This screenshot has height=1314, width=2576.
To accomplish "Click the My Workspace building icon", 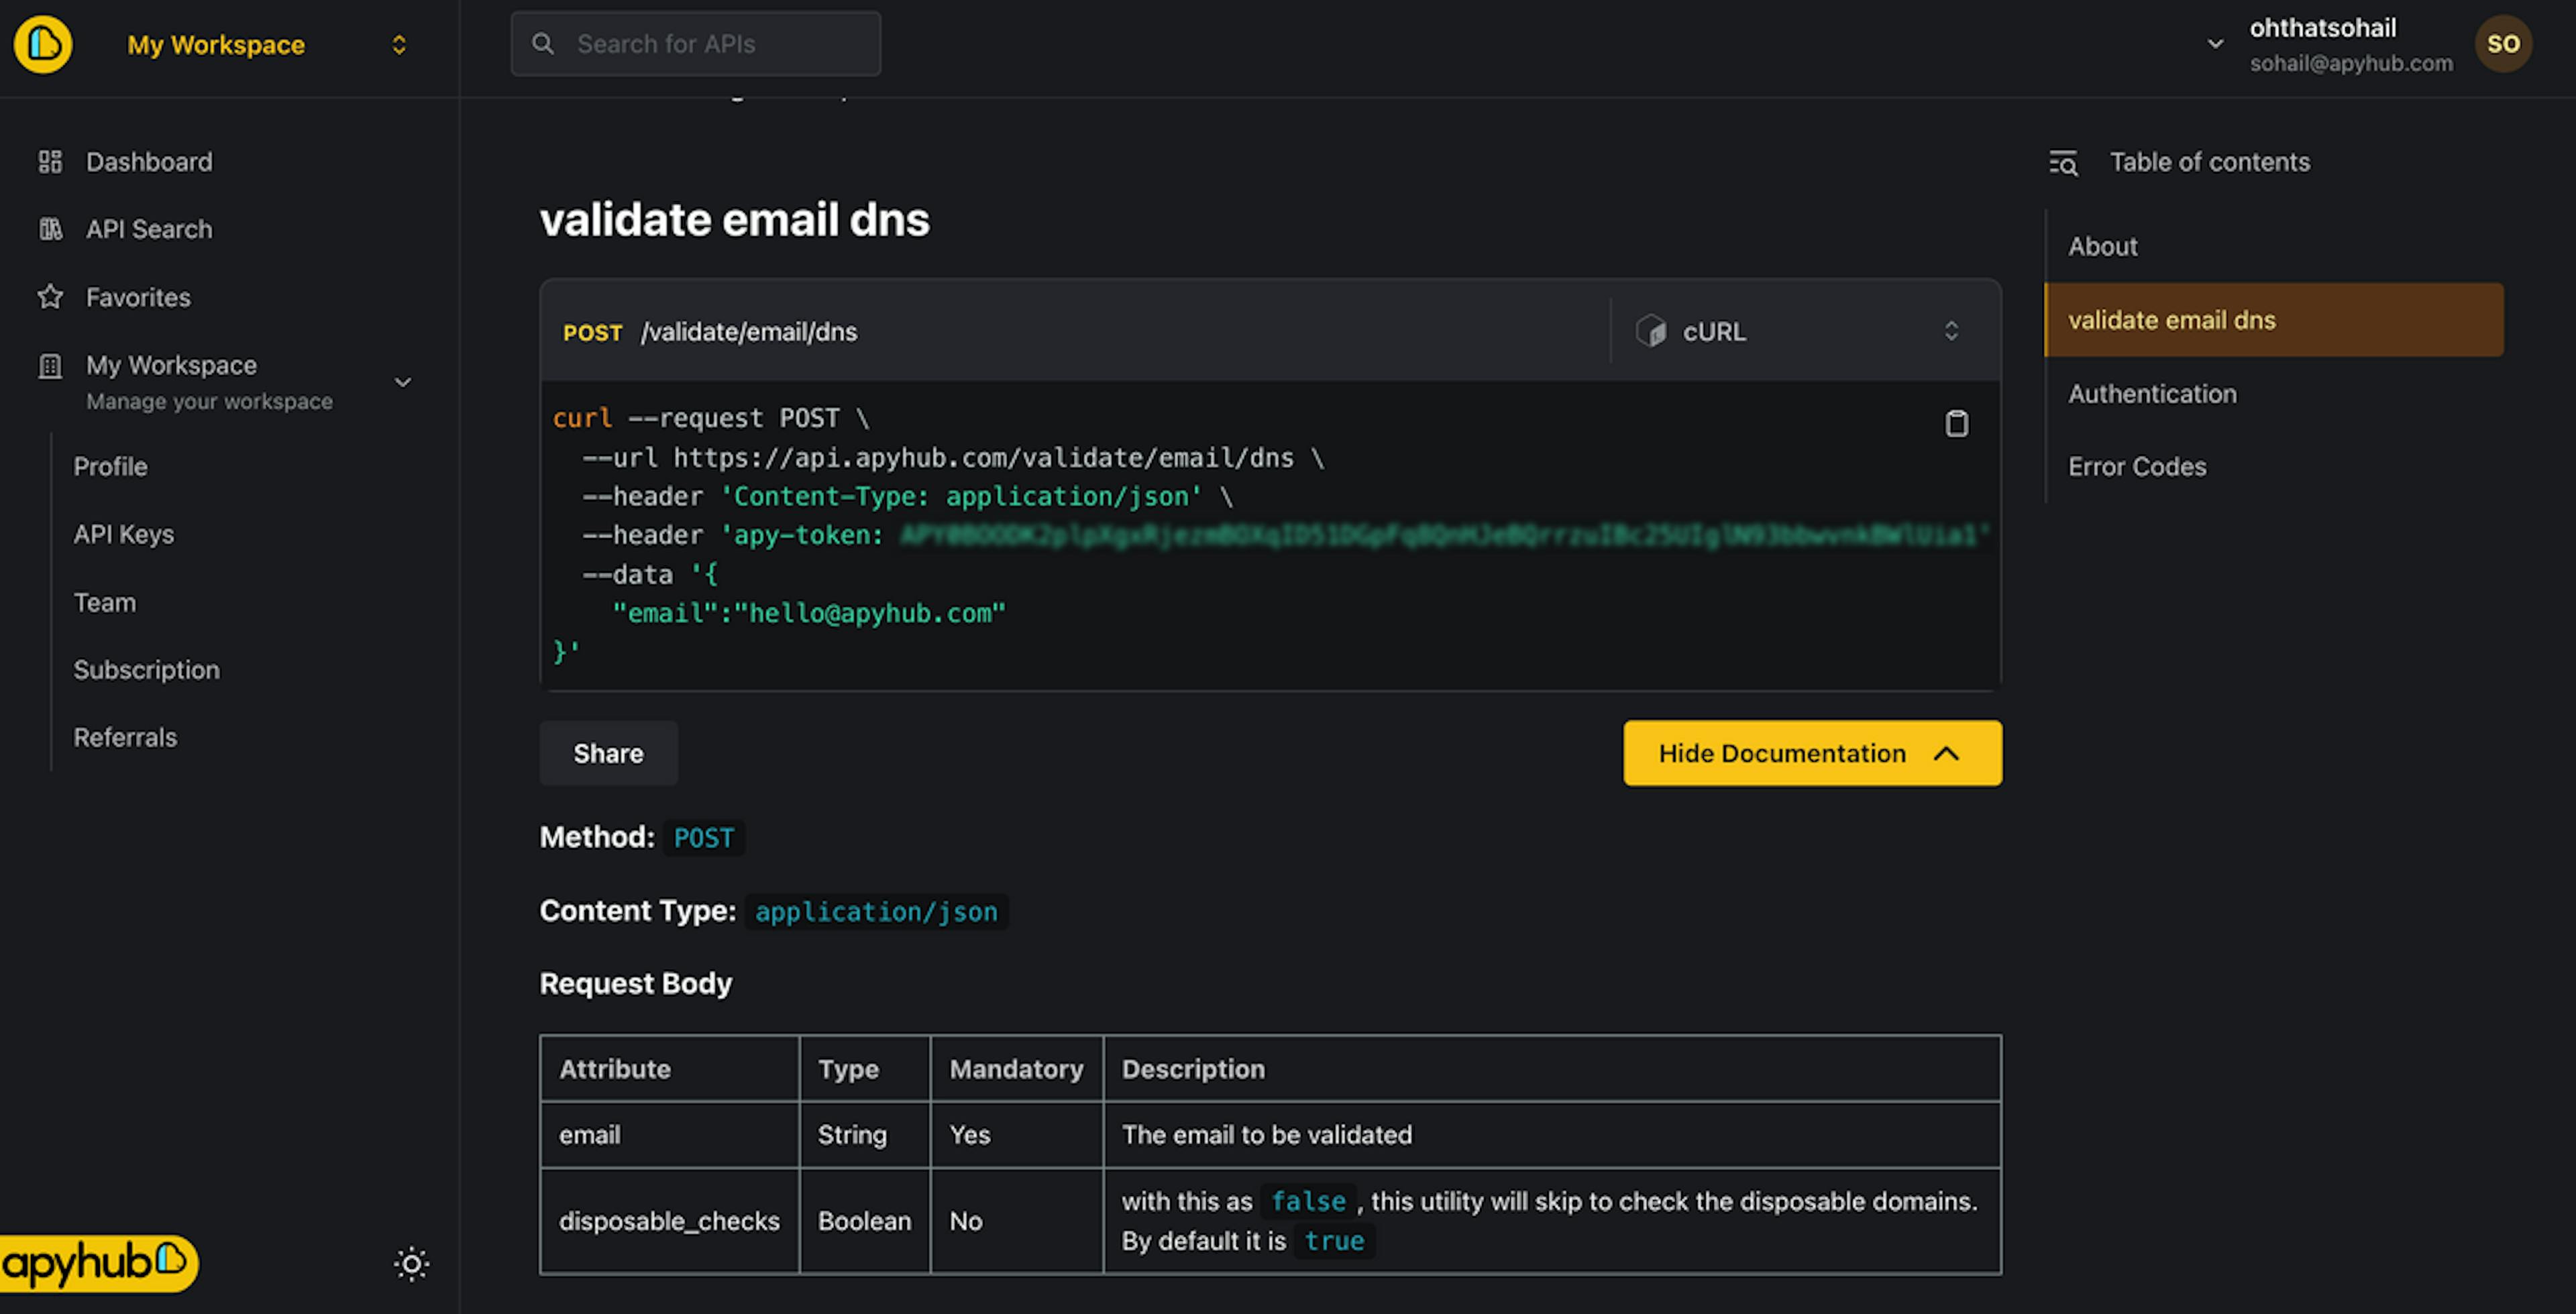I will tap(50, 366).
